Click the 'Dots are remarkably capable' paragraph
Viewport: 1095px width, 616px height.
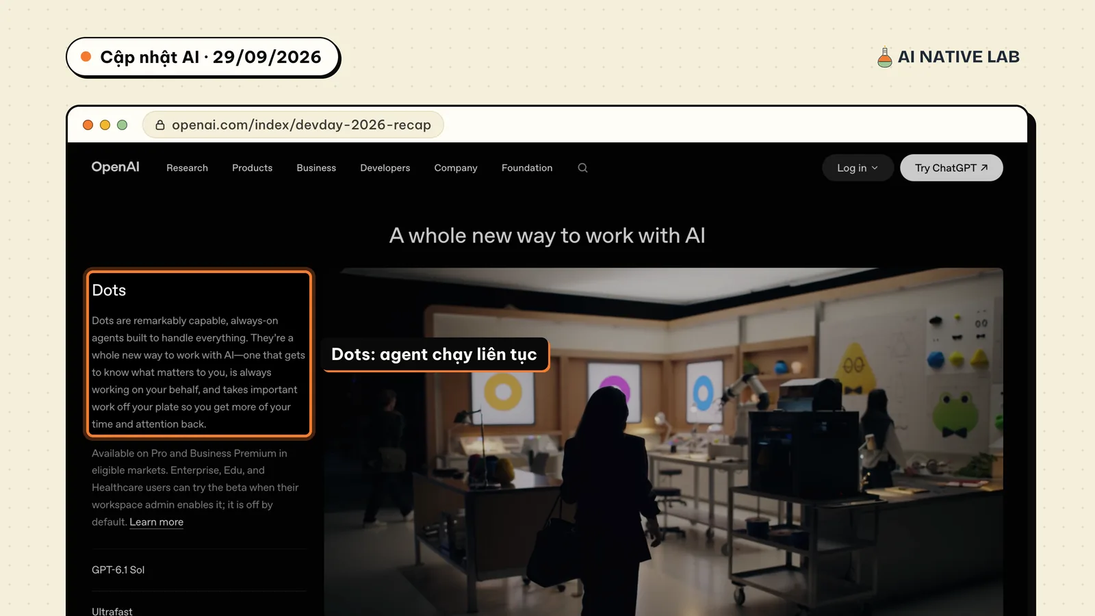198,372
